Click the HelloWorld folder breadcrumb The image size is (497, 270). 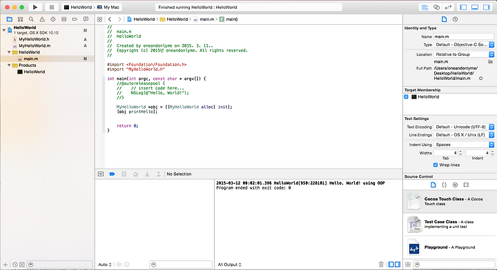(174, 19)
